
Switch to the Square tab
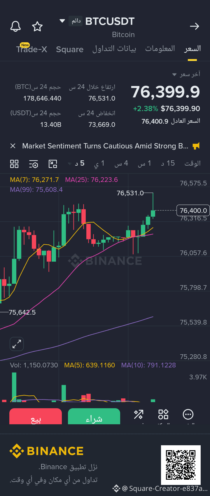point(70,49)
